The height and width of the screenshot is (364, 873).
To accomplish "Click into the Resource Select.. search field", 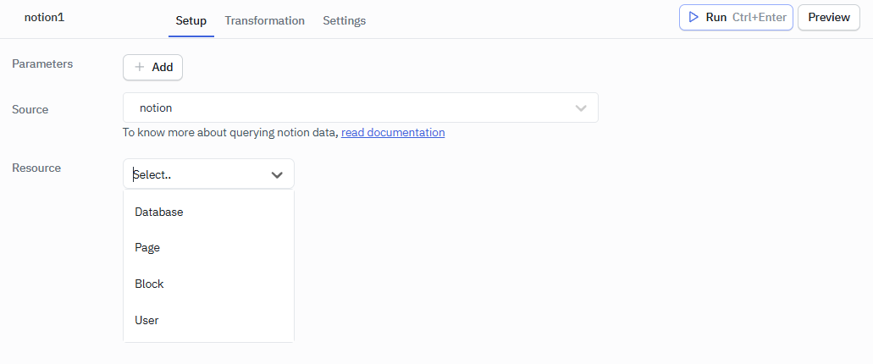I will tap(195, 175).
